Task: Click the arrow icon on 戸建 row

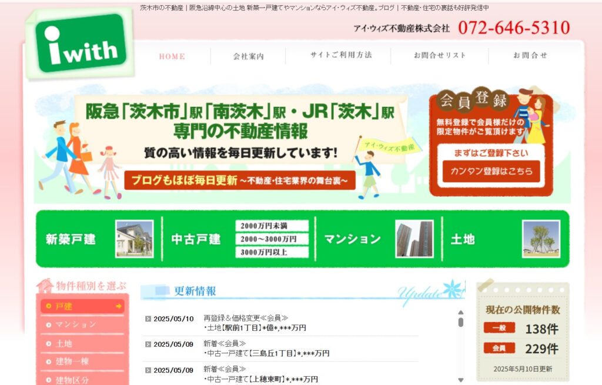Action: (x=119, y=306)
